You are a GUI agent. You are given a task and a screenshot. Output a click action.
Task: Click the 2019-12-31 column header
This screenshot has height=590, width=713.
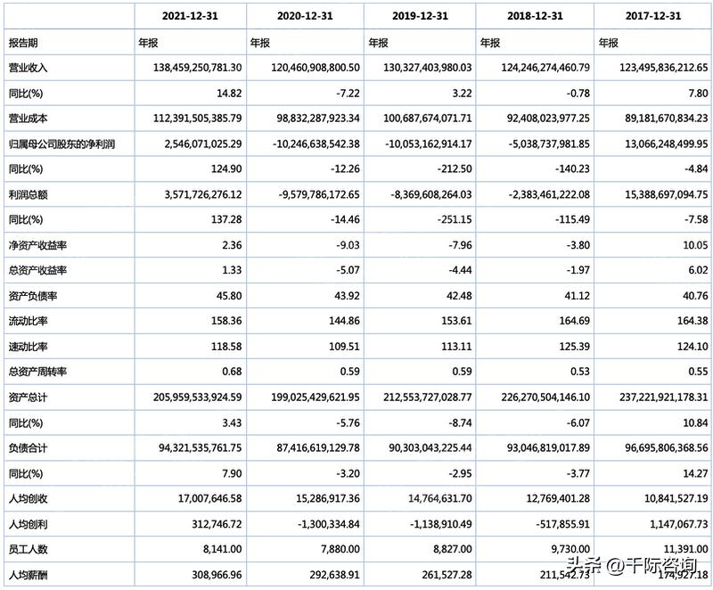pos(419,16)
